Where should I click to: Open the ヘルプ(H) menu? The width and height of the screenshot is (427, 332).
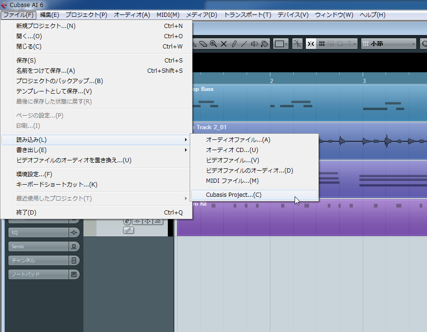point(372,15)
